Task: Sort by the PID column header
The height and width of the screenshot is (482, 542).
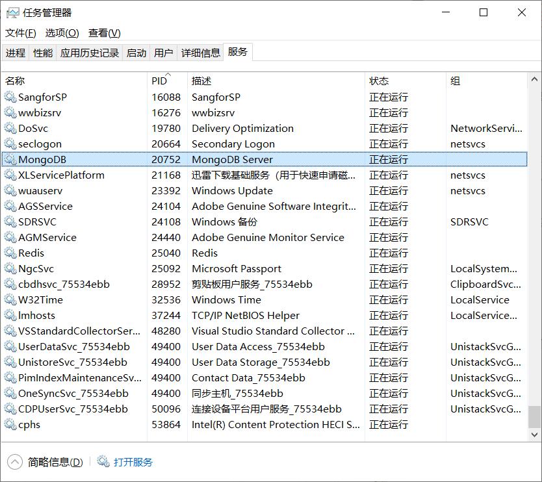Action: point(167,81)
